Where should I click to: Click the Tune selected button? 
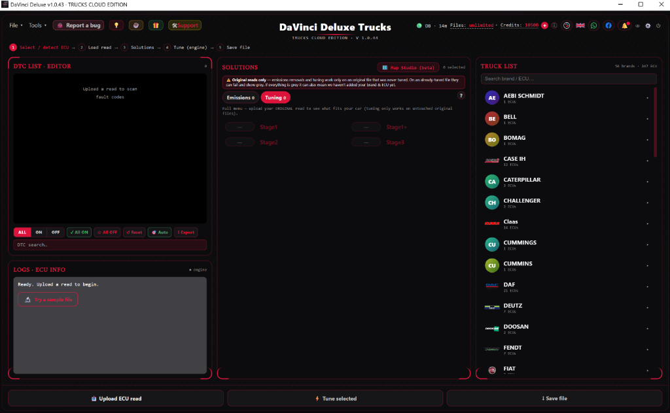[x=335, y=398]
